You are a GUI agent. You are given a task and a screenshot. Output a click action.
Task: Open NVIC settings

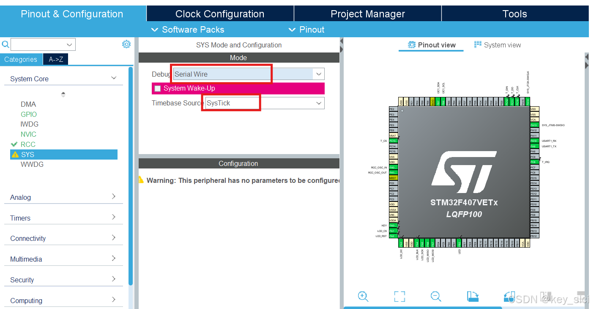[28, 134]
